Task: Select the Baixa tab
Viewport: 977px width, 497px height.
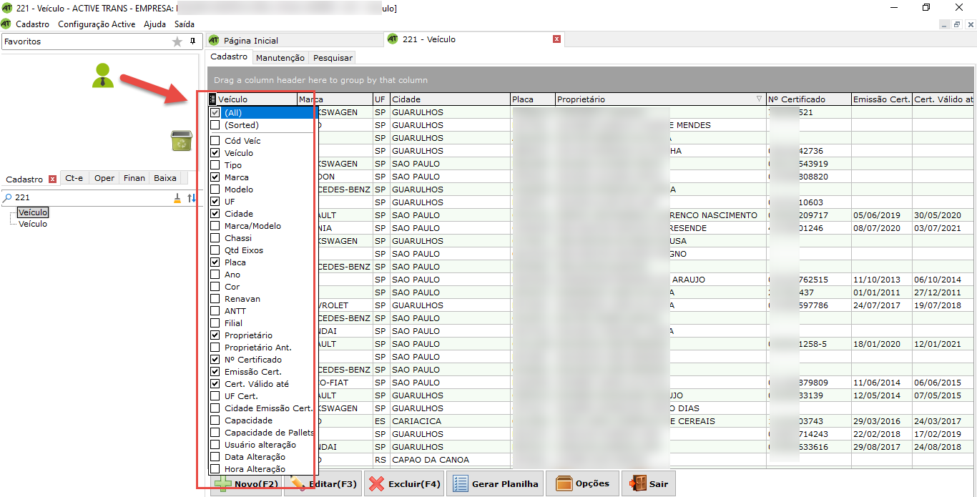Action: click(x=165, y=178)
